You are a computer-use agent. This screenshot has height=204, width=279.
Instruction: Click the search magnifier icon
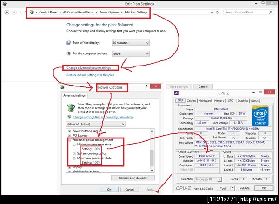[x=271, y=12]
